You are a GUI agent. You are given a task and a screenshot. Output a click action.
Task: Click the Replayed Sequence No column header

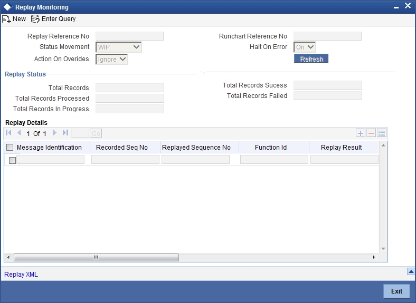pos(196,147)
